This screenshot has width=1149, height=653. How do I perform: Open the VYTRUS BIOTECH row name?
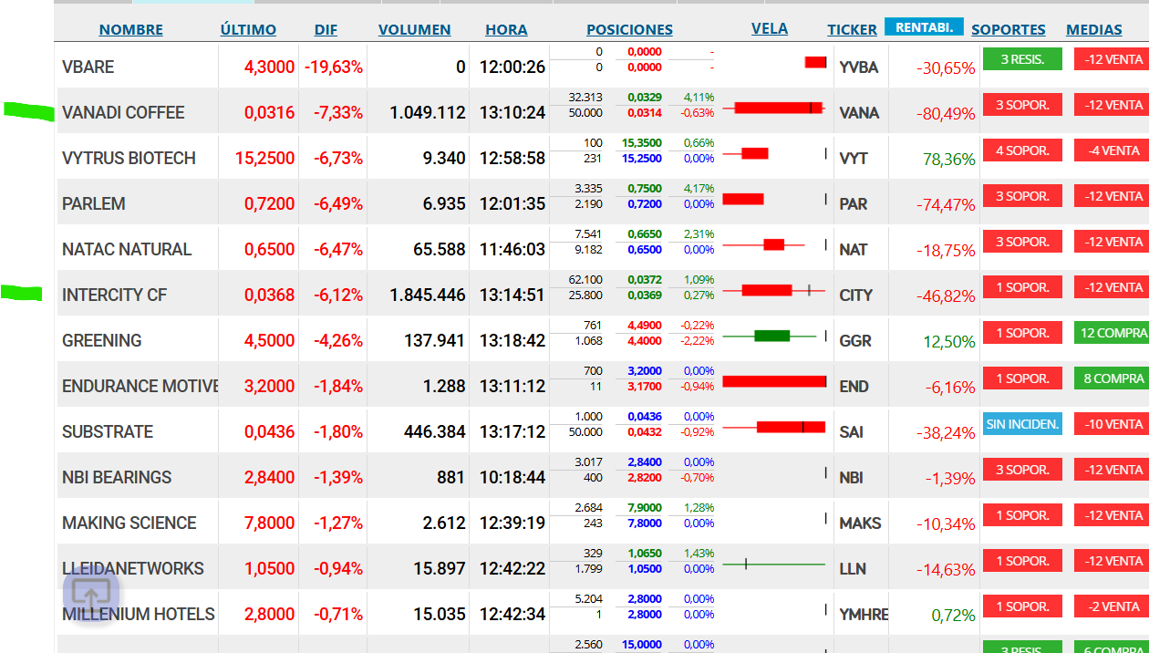click(x=129, y=158)
